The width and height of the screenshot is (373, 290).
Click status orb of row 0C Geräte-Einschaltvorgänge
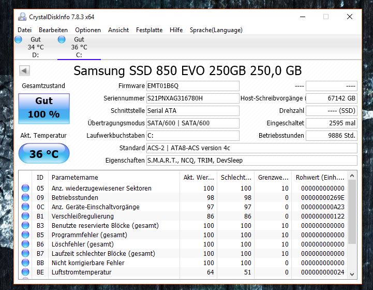[x=25, y=207]
